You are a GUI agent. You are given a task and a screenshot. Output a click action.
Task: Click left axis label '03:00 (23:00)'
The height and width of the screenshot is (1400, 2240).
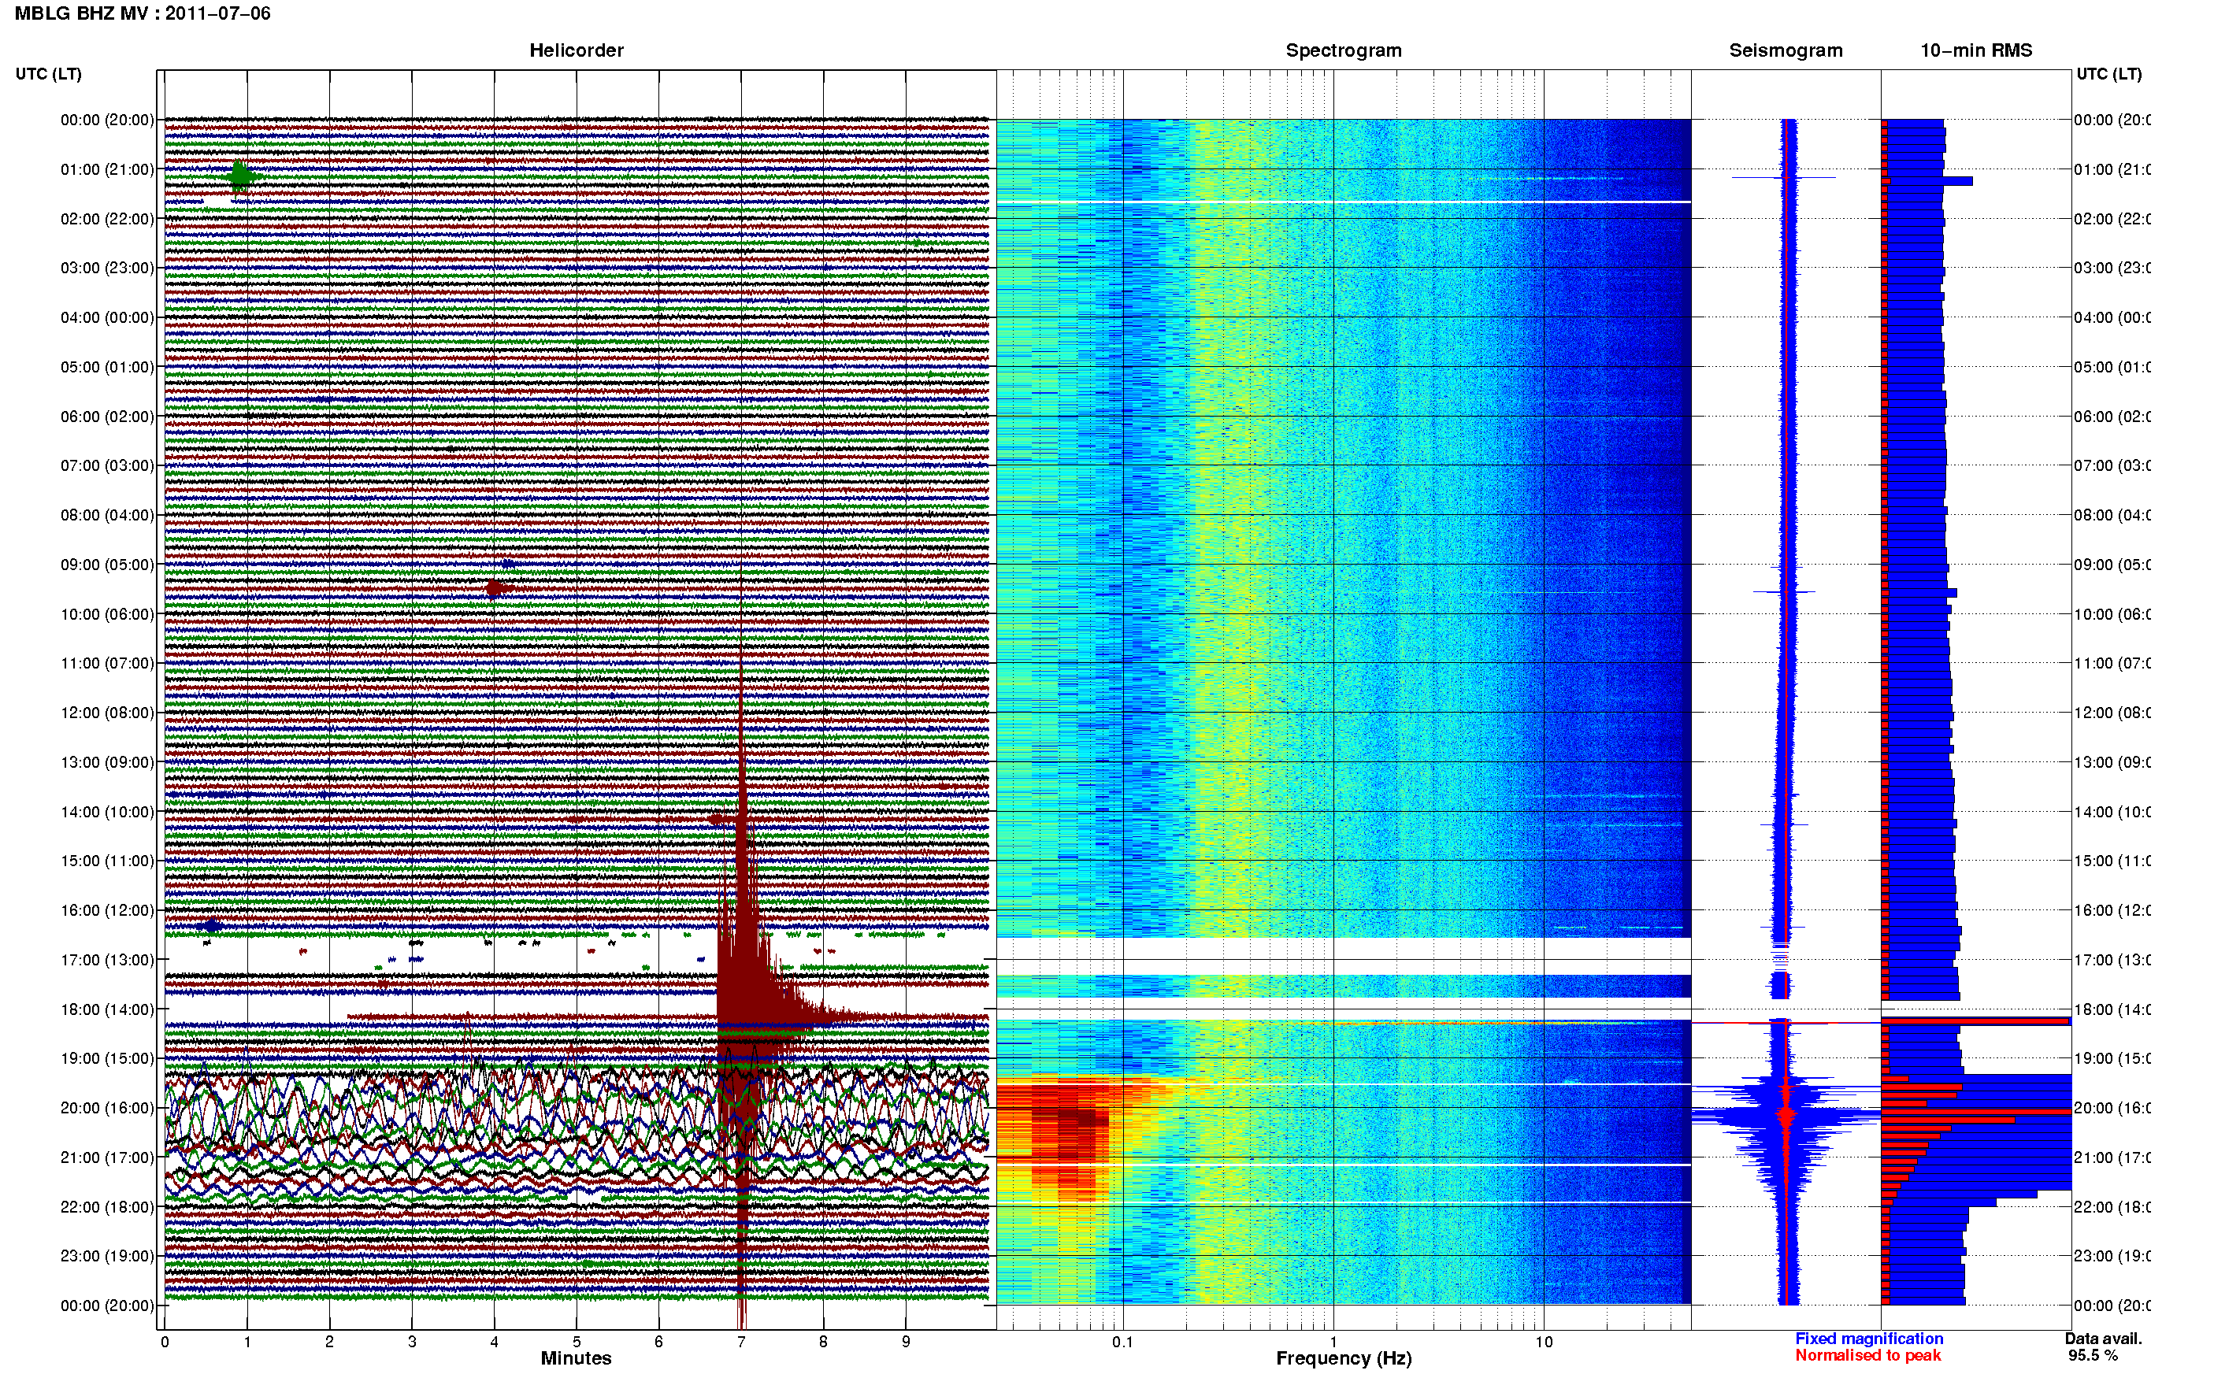tap(107, 268)
